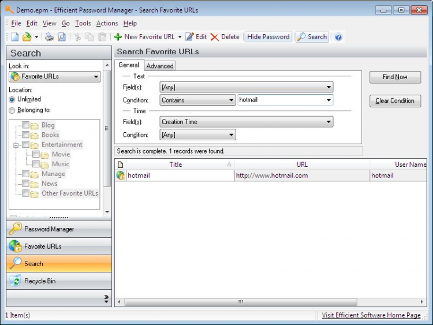This screenshot has height=325, width=433.
Task: Click the Edit toolbar button
Action: (x=196, y=37)
